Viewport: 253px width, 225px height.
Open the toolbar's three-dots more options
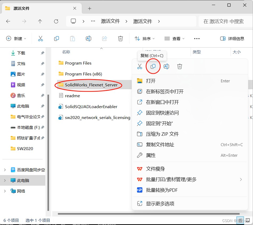(x=197, y=39)
